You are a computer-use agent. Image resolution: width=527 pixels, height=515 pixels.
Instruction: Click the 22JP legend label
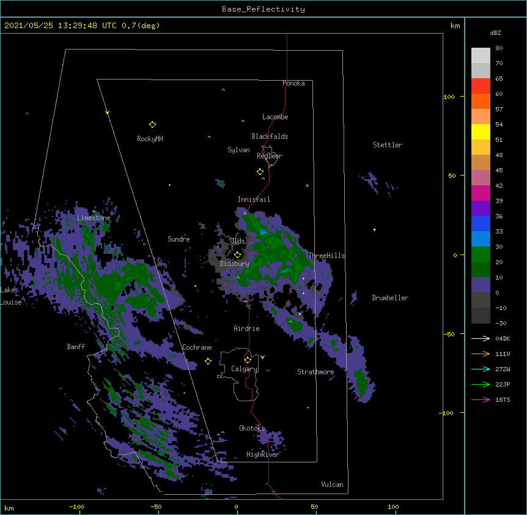click(x=503, y=384)
